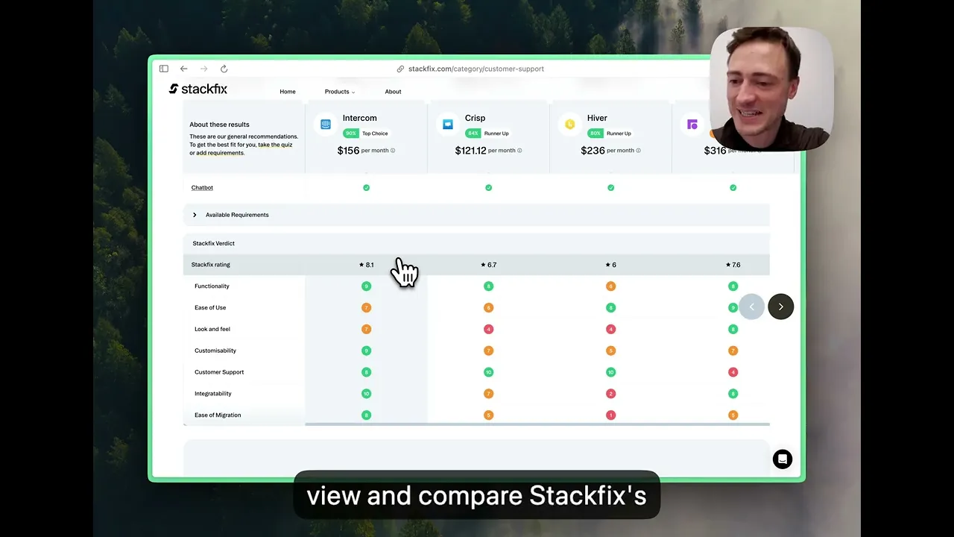Follow the 'take the quiz' link
The height and width of the screenshot is (537, 954).
pyautogui.click(x=275, y=145)
